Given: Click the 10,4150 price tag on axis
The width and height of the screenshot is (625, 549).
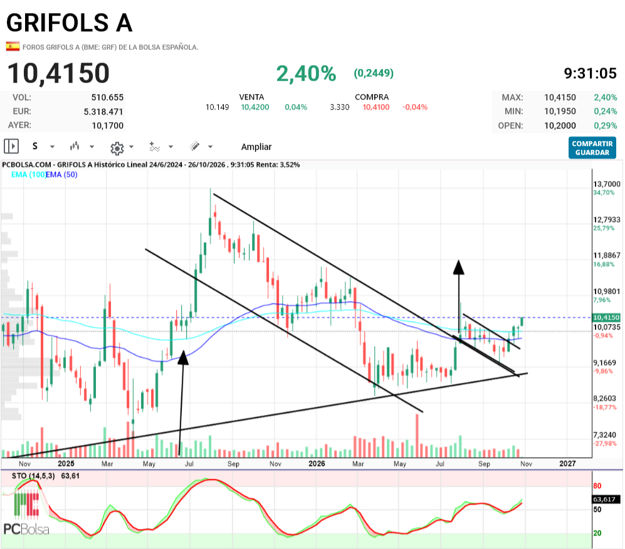Looking at the screenshot, I should tap(606, 318).
